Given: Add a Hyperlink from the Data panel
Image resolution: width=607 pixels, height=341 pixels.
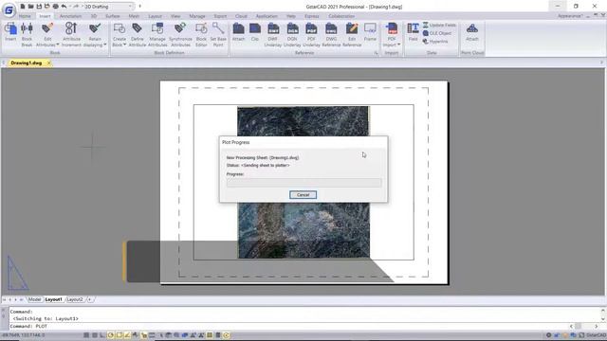Looking at the screenshot, I should (435, 42).
